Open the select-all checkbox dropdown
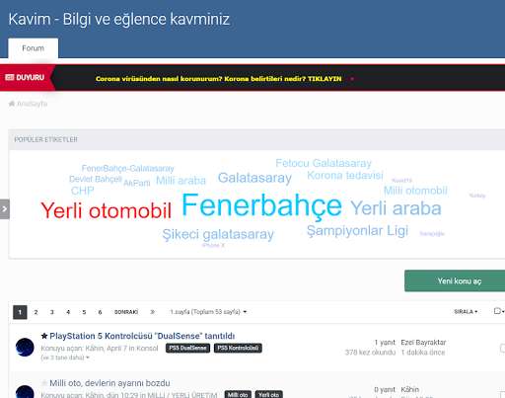The image size is (505, 398). (x=499, y=311)
